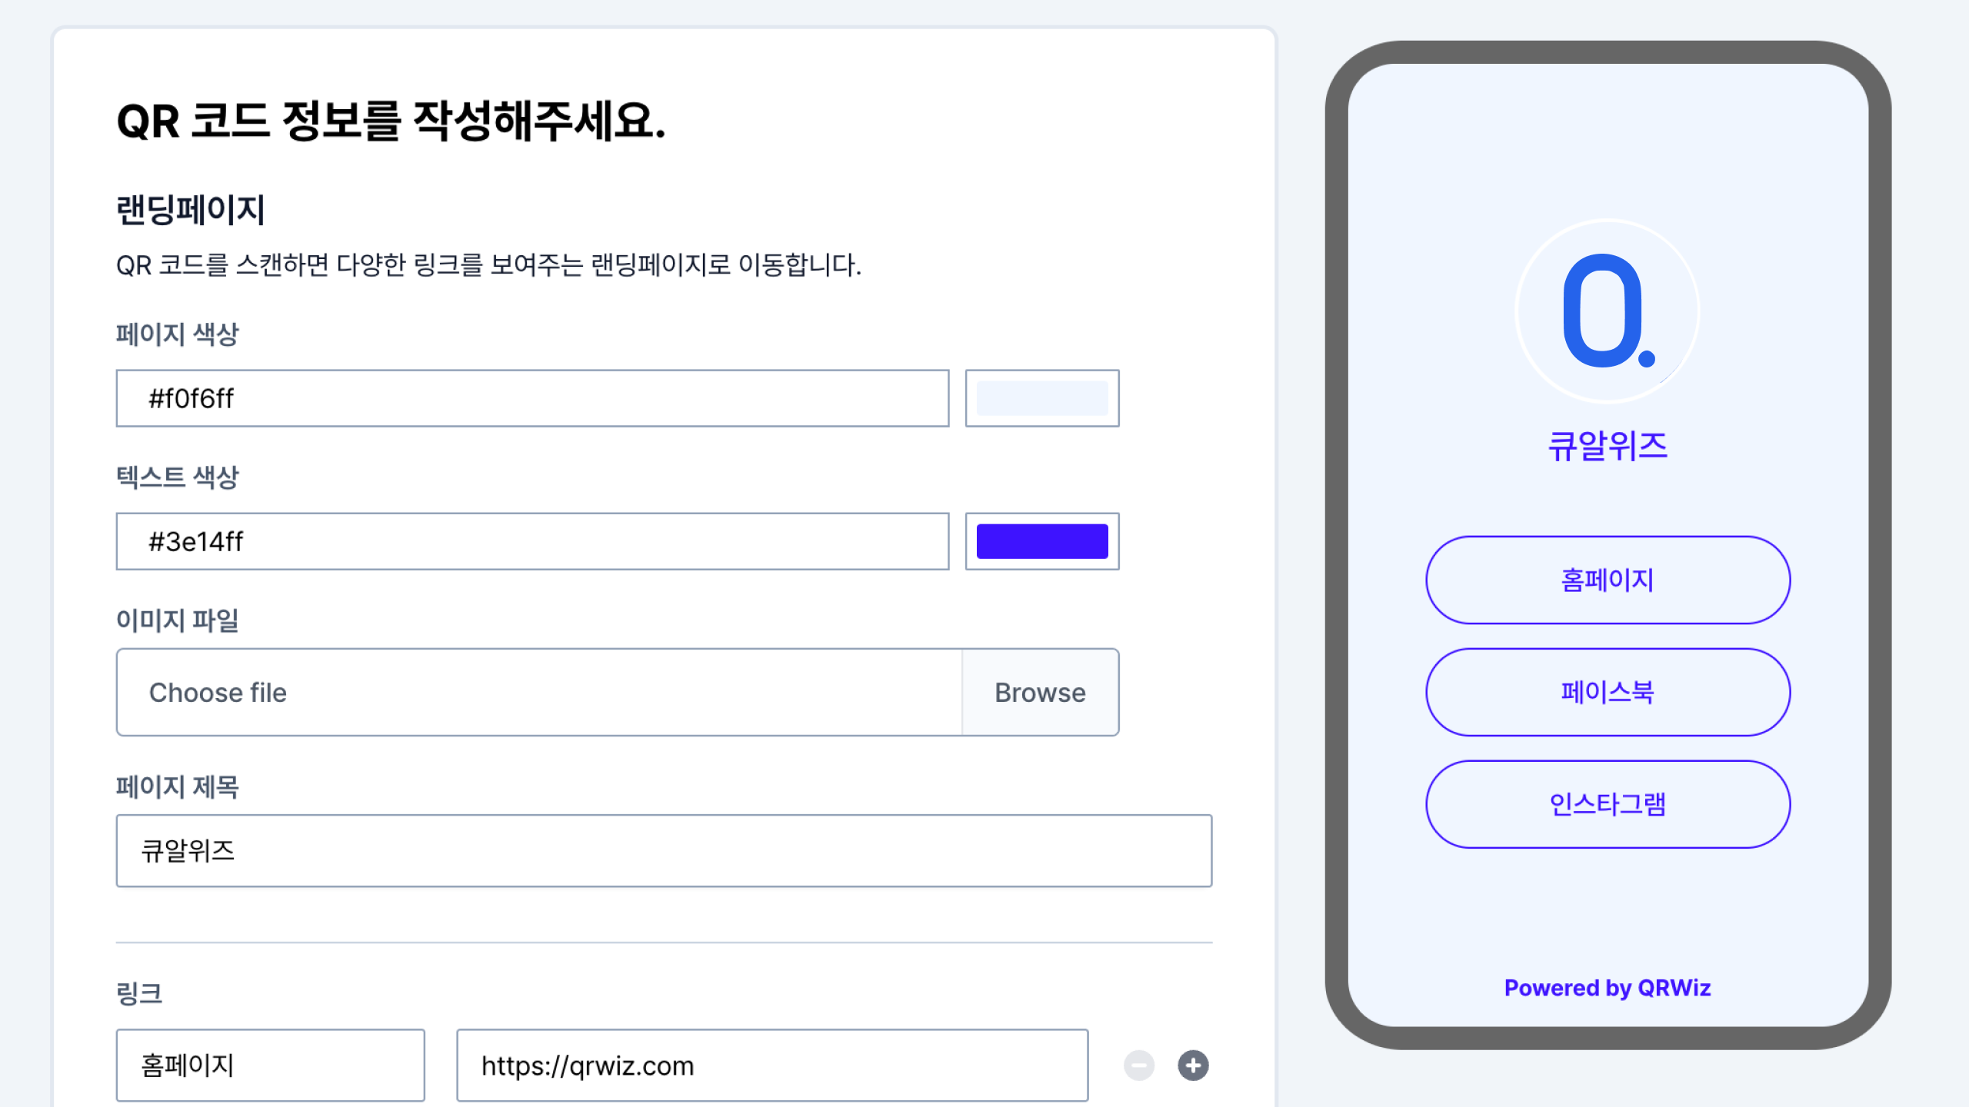Click the 페이스북 button in preview

[1608, 692]
